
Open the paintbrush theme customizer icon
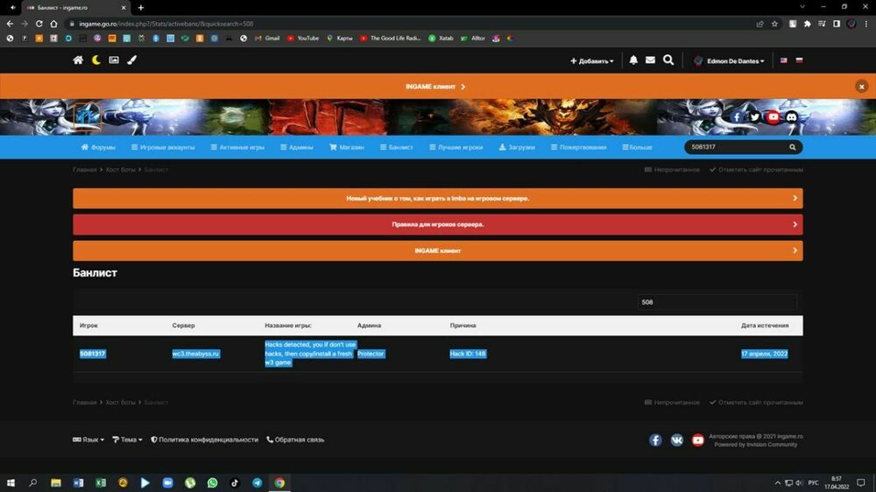(x=132, y=60)
